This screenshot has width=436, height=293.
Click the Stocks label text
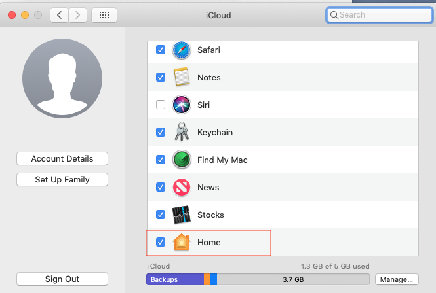pyautogui.click(x=210, y=215)
